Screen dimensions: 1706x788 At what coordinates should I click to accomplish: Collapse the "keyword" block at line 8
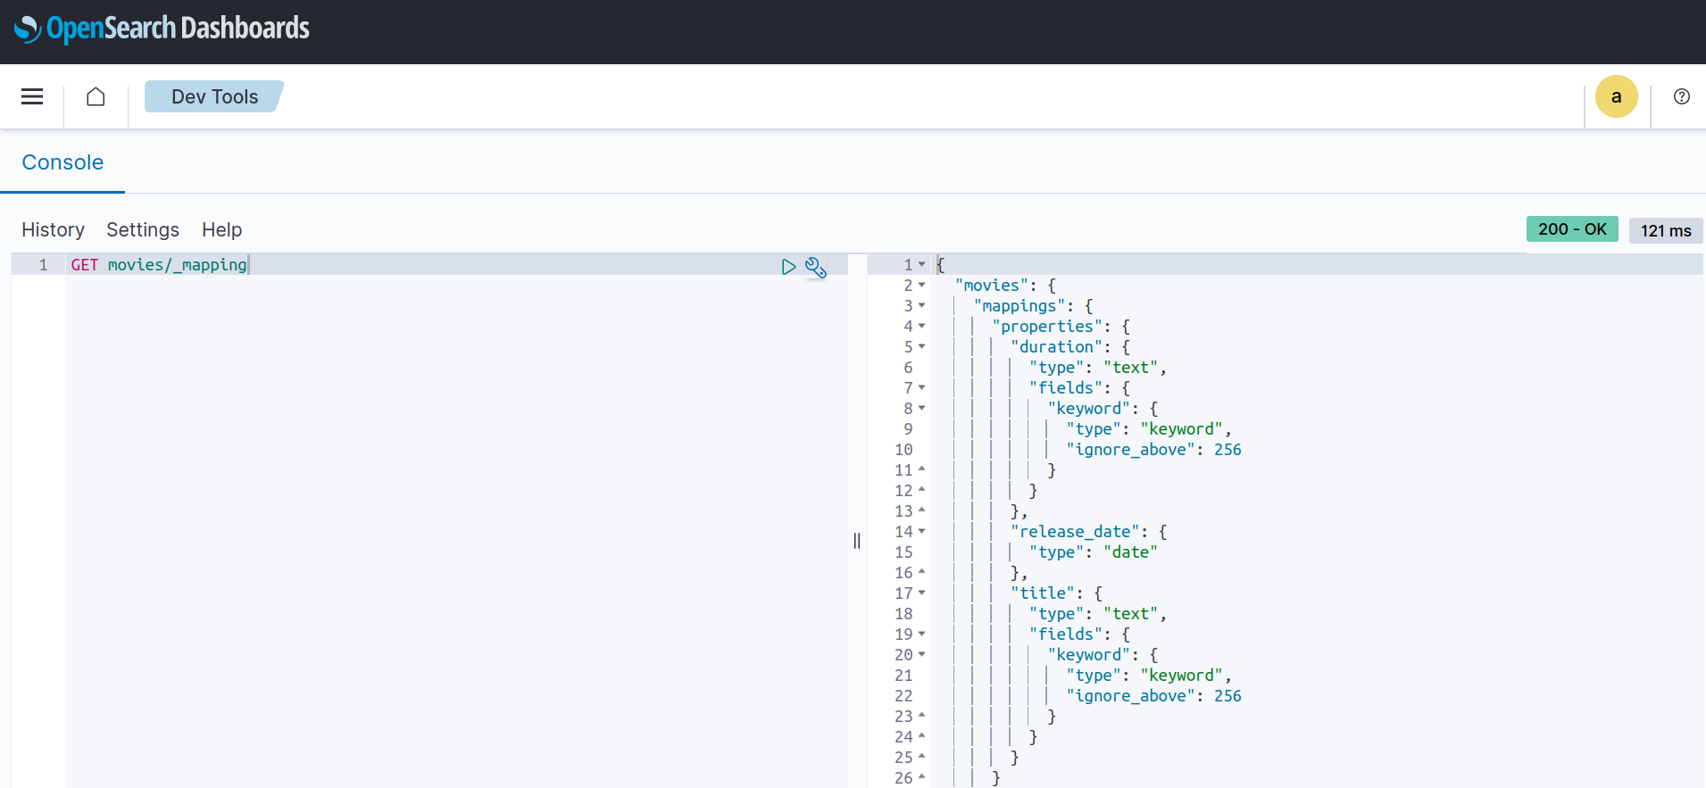pos(921,409)
